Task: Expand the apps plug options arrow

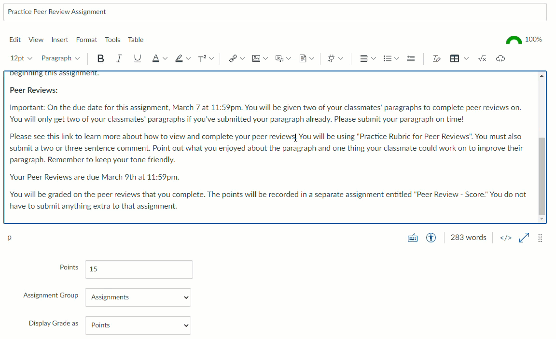Action: pyautogui.click(x=341, y=58)
